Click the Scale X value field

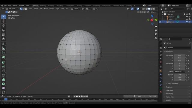tap(179, 75)
